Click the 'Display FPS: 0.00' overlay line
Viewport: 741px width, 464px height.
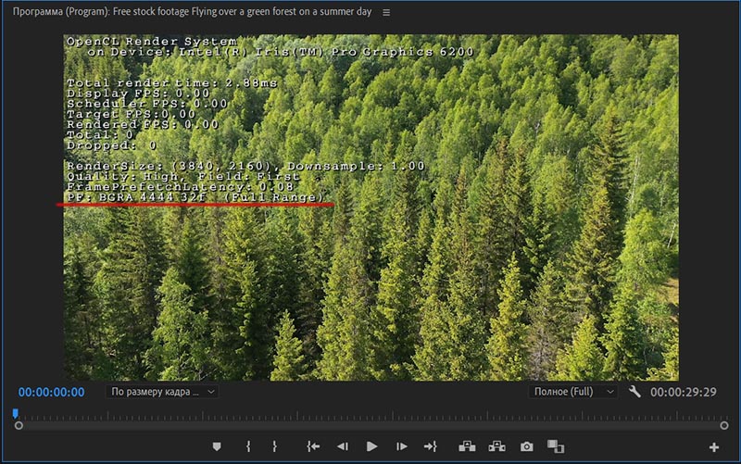click(x=138, y=94)
